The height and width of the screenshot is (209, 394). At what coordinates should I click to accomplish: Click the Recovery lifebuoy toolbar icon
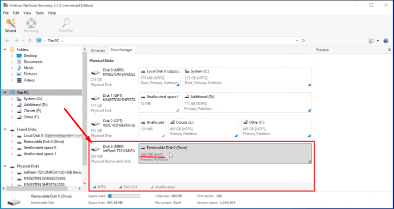(31, 25)
